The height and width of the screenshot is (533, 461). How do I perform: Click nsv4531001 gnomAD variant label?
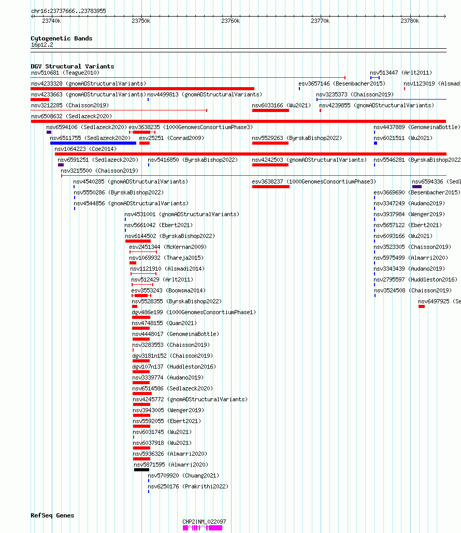[182, 214]
